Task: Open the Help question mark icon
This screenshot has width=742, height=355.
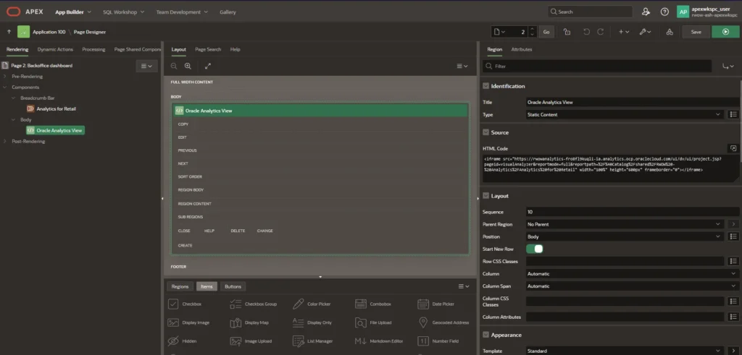Action: [x=664, y=12]
